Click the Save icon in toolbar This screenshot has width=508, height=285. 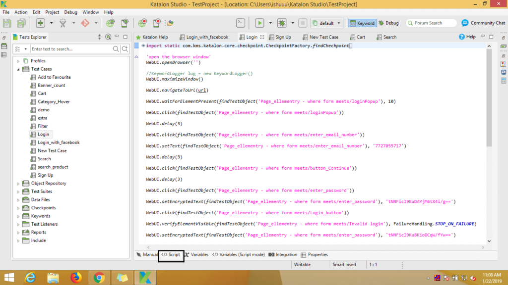7,23
